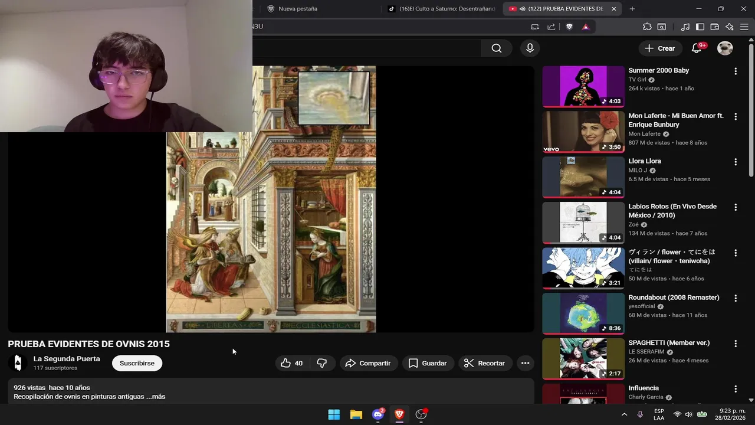755x425 pixels.
Task: Activate voice search microphone icon
Action: coord(530,48)
